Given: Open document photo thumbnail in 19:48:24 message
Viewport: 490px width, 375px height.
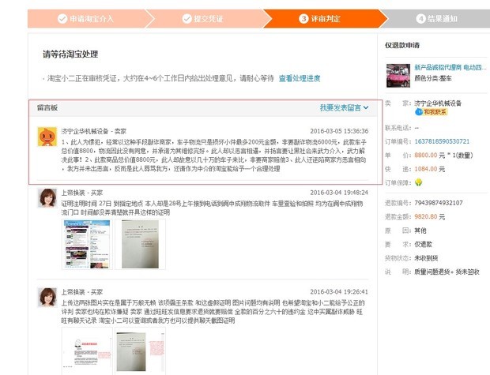Looking at the screenshot, I should click(140, 244).
